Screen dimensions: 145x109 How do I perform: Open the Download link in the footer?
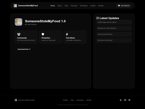point(80,100)
